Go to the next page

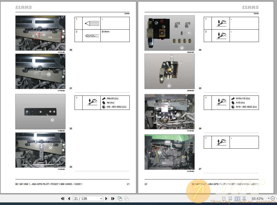point(106,199)
